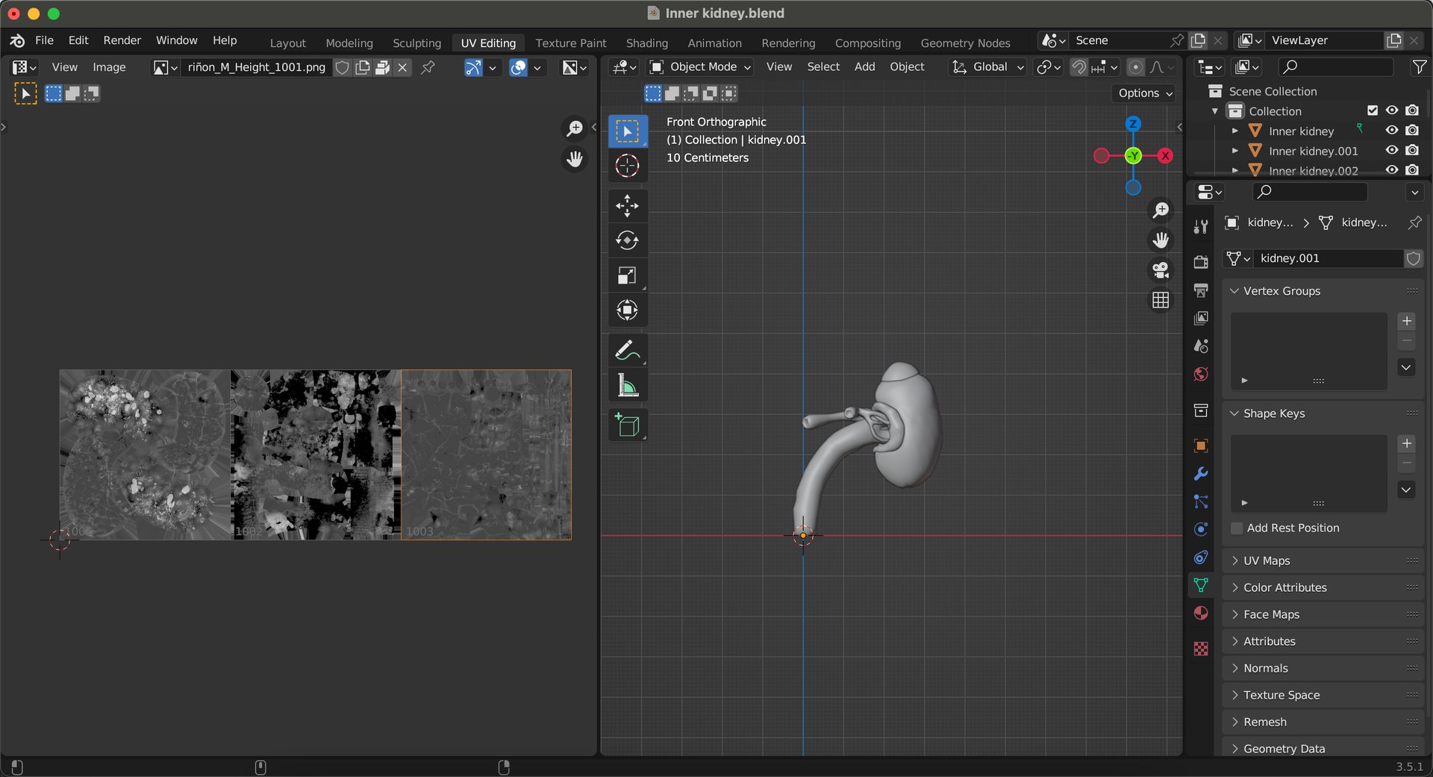The image size is (1433, 777).
Task: Click the kidney.001 mesh name field
Action: [x=1330, y=258]
